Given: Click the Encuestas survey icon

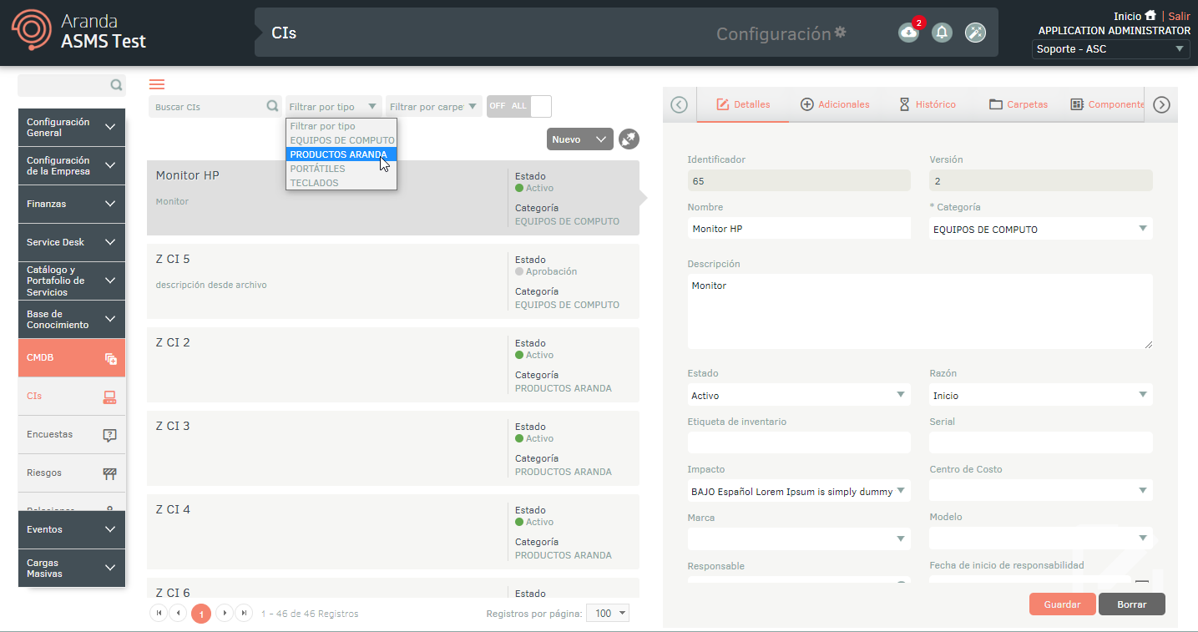Looking at the screenshot, I should (x=109, y=435).
